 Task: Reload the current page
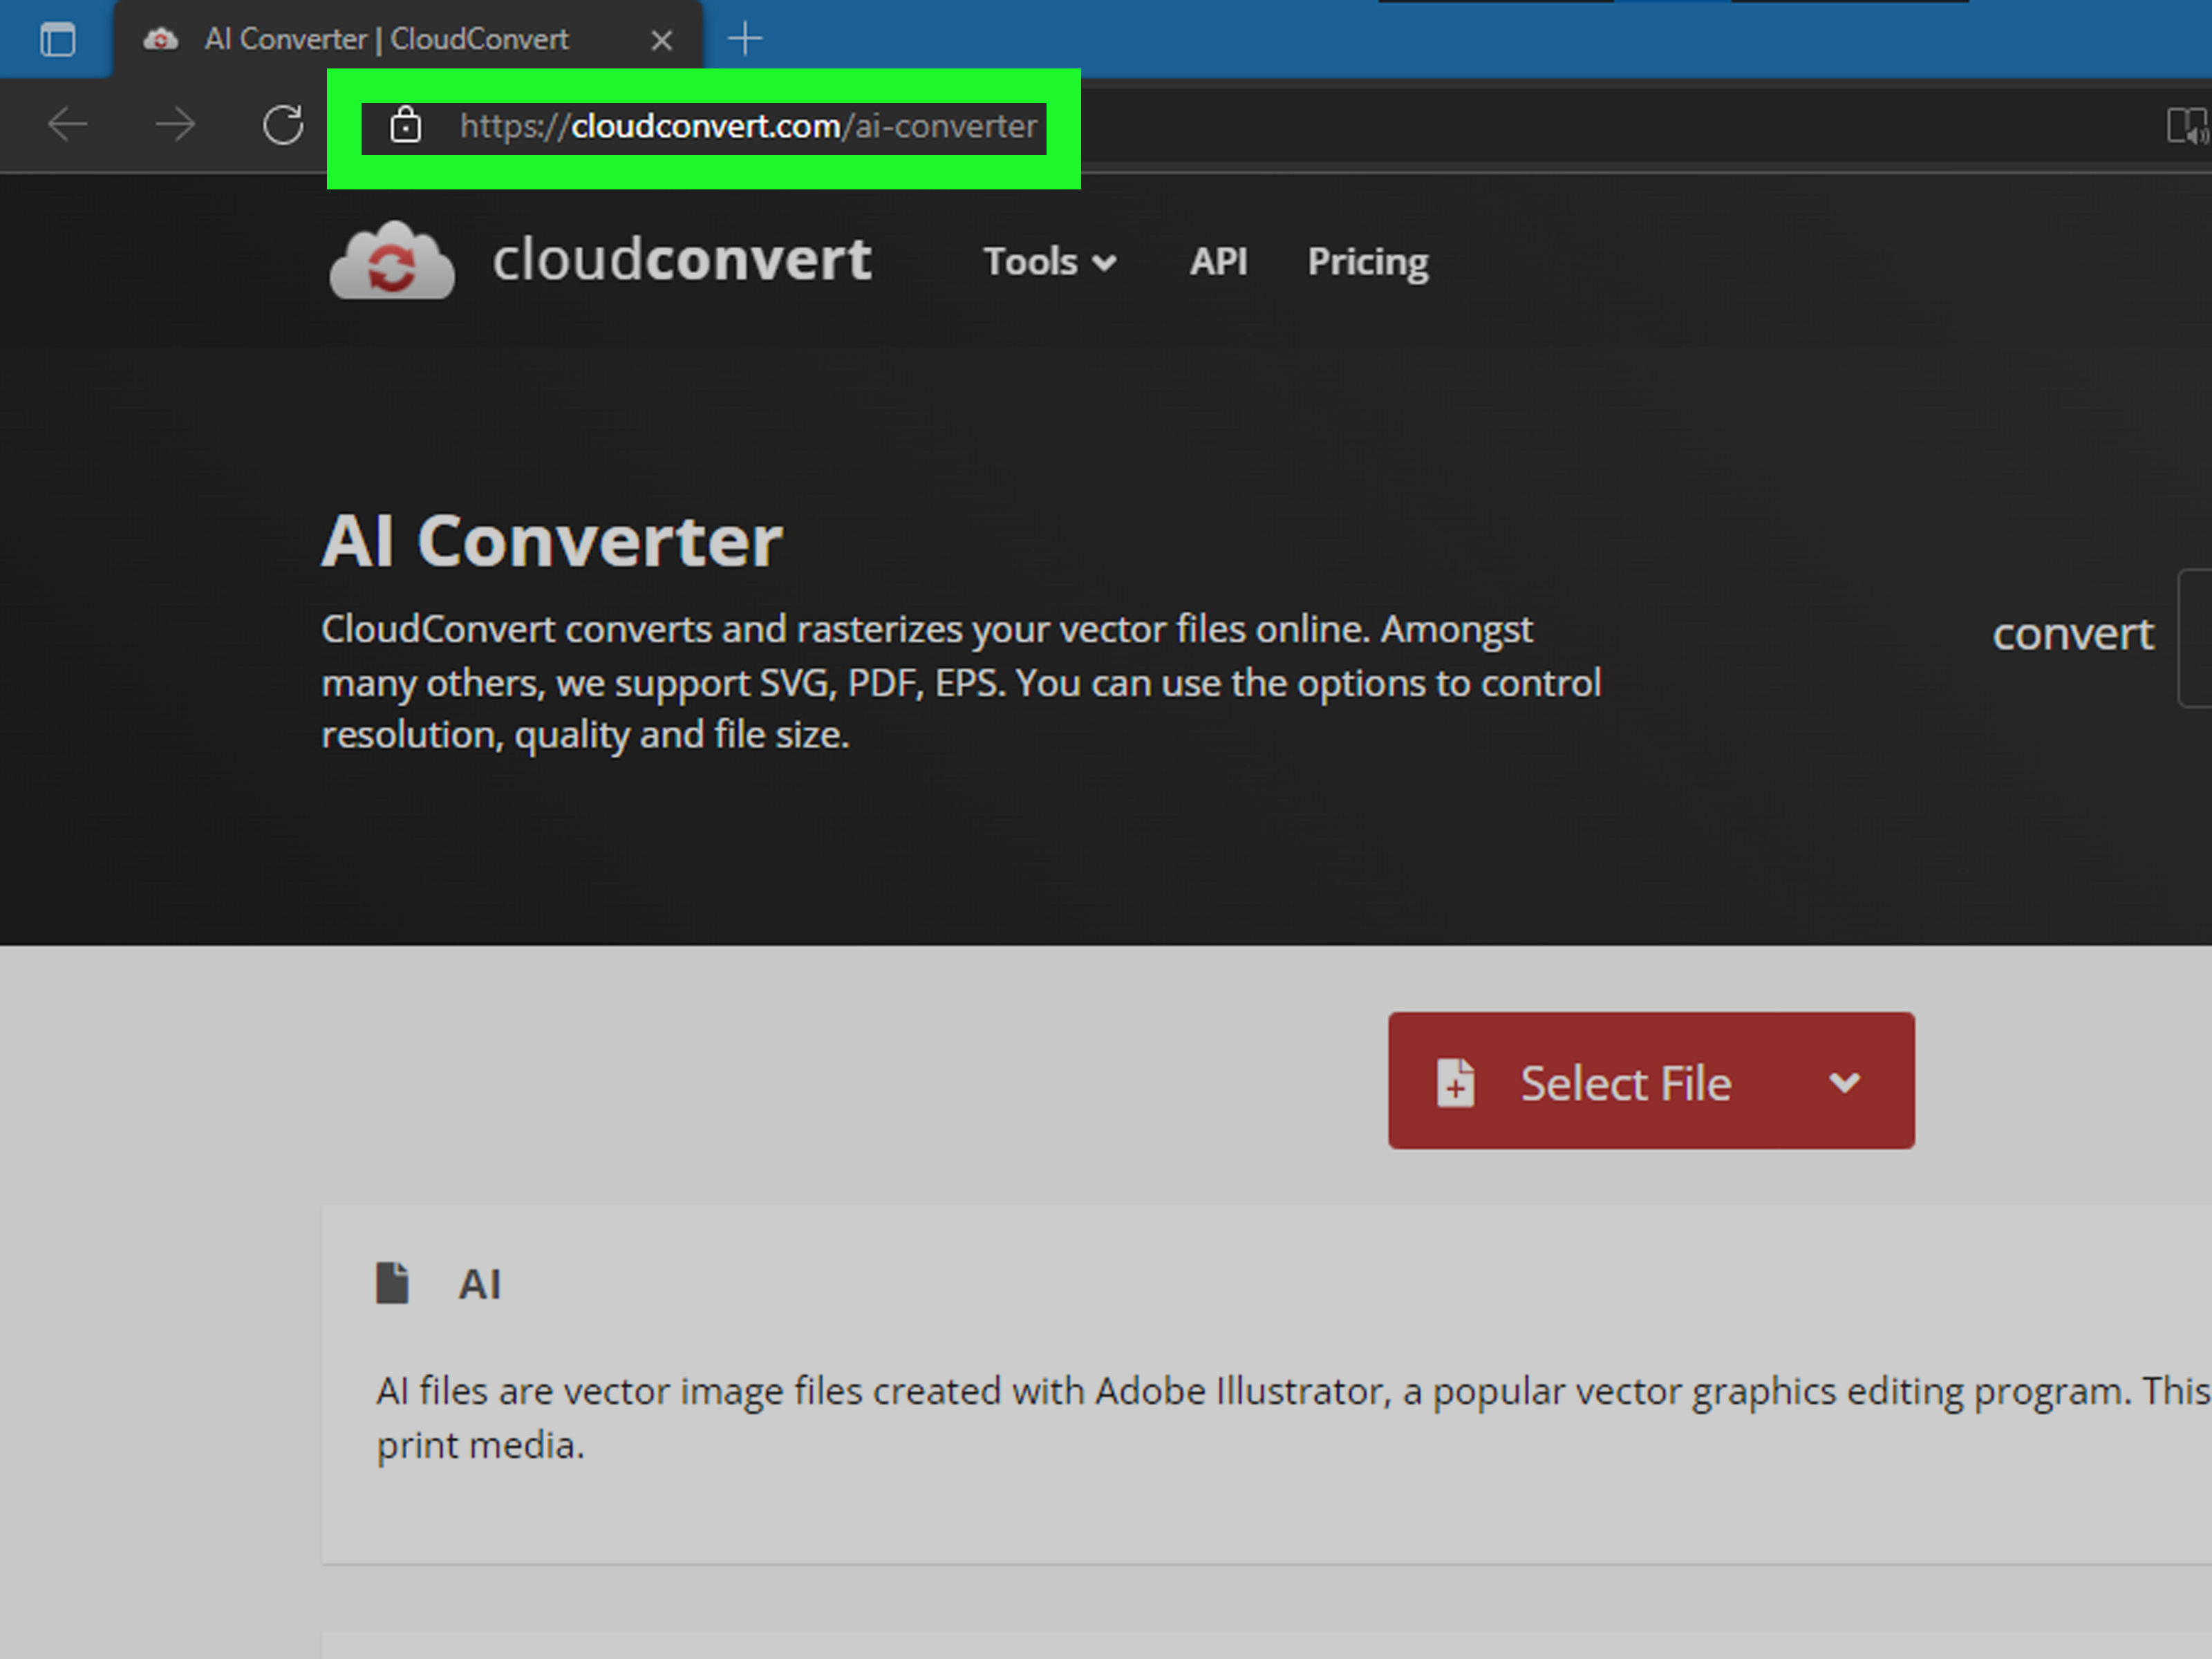(283, 124)
